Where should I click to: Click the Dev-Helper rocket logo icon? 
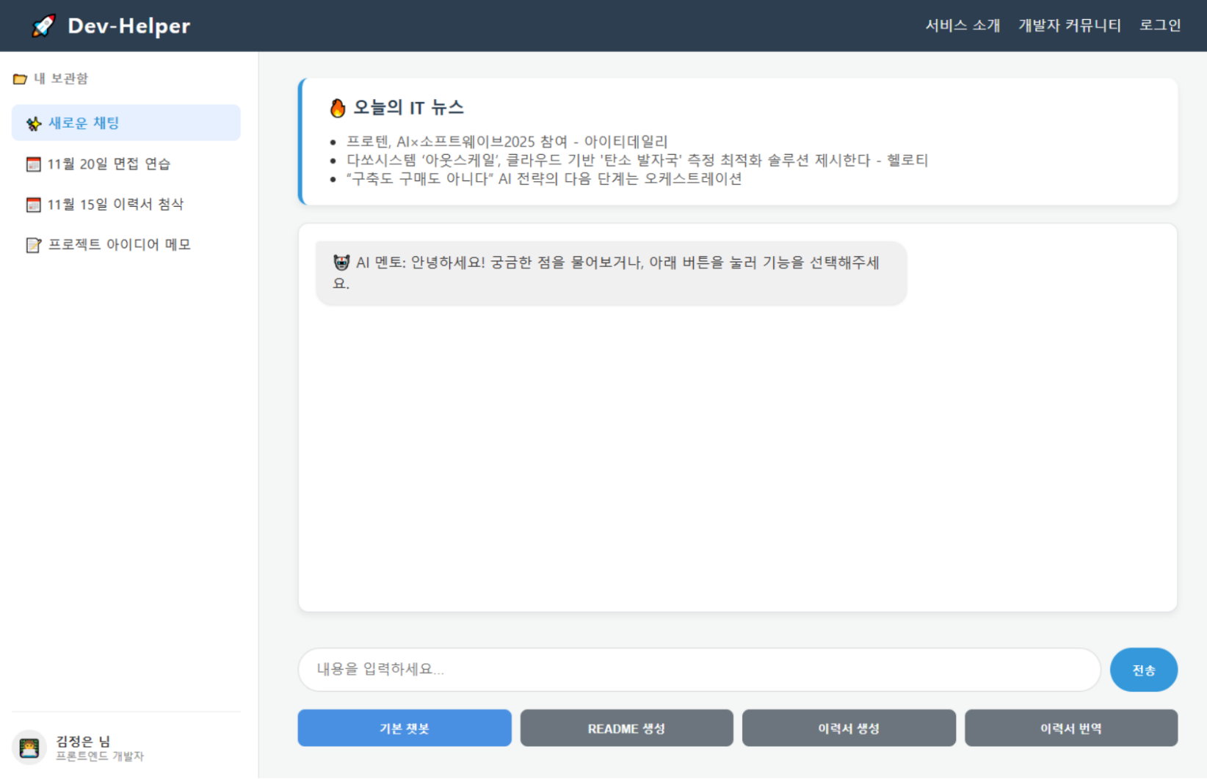pyautogui.click(x=42, y=25)
